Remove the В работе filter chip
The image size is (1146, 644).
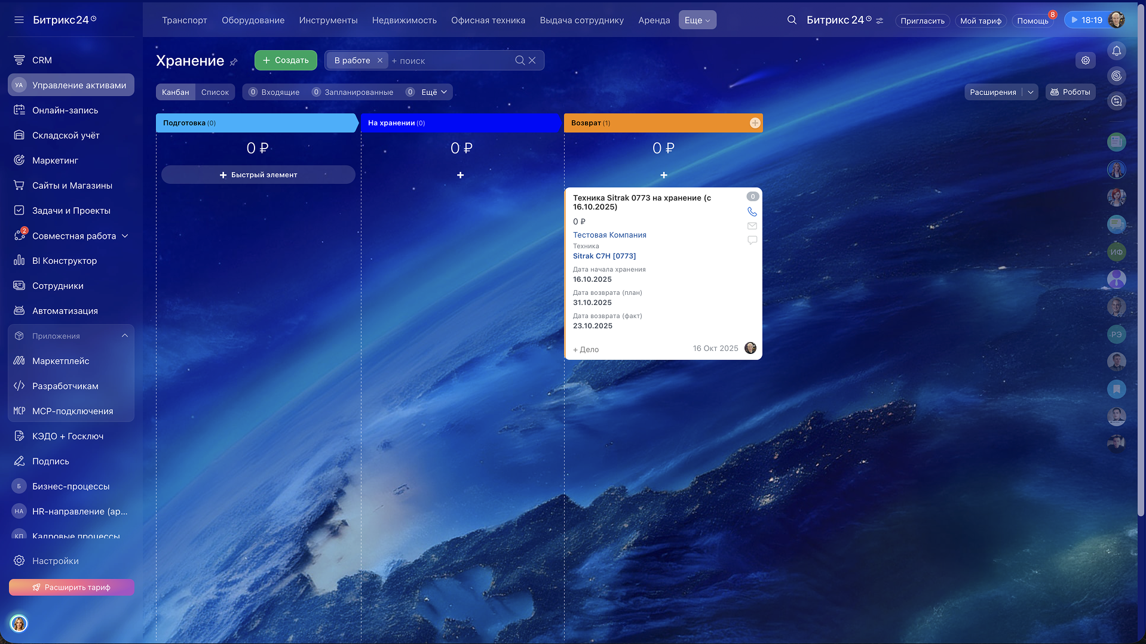coord(380,60)
